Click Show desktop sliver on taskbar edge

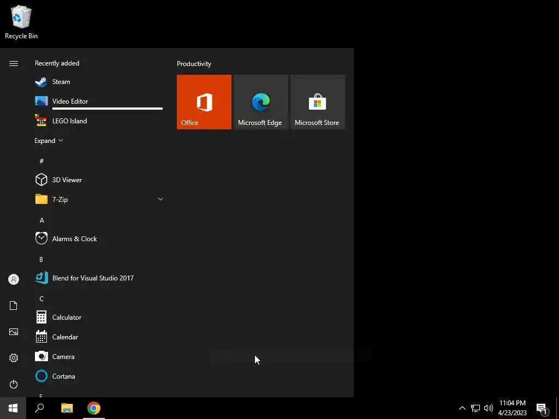click(557, 408)
